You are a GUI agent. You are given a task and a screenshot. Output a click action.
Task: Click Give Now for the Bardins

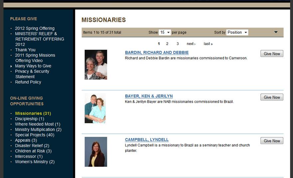tap(272, 54)
